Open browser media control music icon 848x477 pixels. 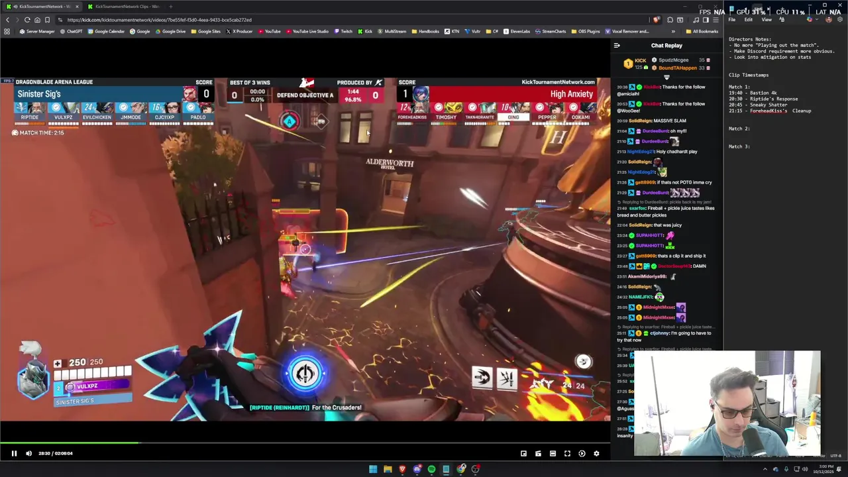pyautogui.click(x=696, y=20)
